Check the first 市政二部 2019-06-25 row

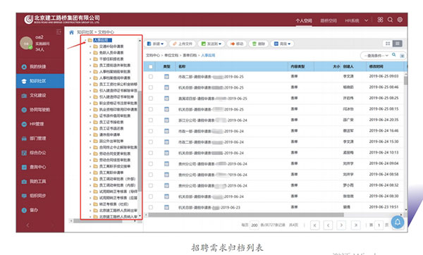coord(151,77)
